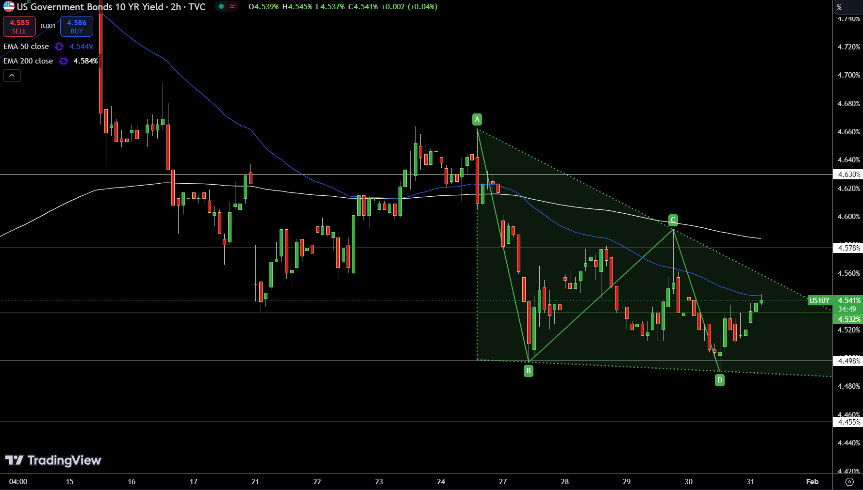Viewport: 863px width, 490px height.
Task: Select pattern point C label
Action: [x=673, y=220]
